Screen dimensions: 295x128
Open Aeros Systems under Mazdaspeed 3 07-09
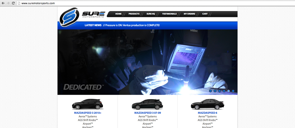click(x=147, y=117)
